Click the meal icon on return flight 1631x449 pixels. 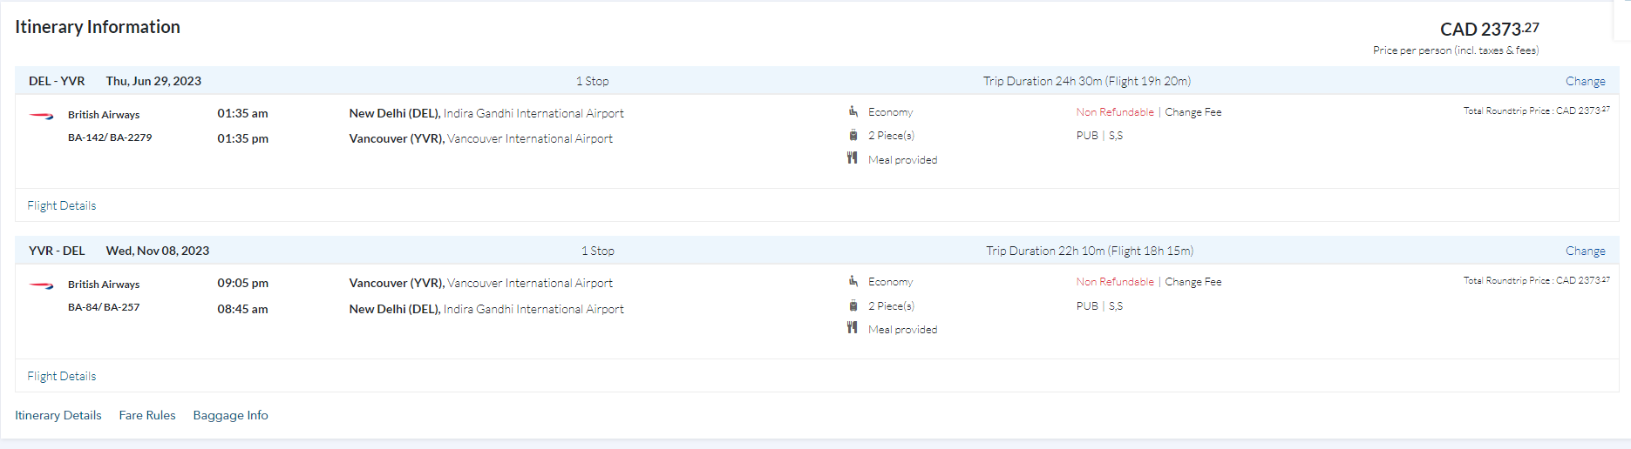tap(852, 328)
